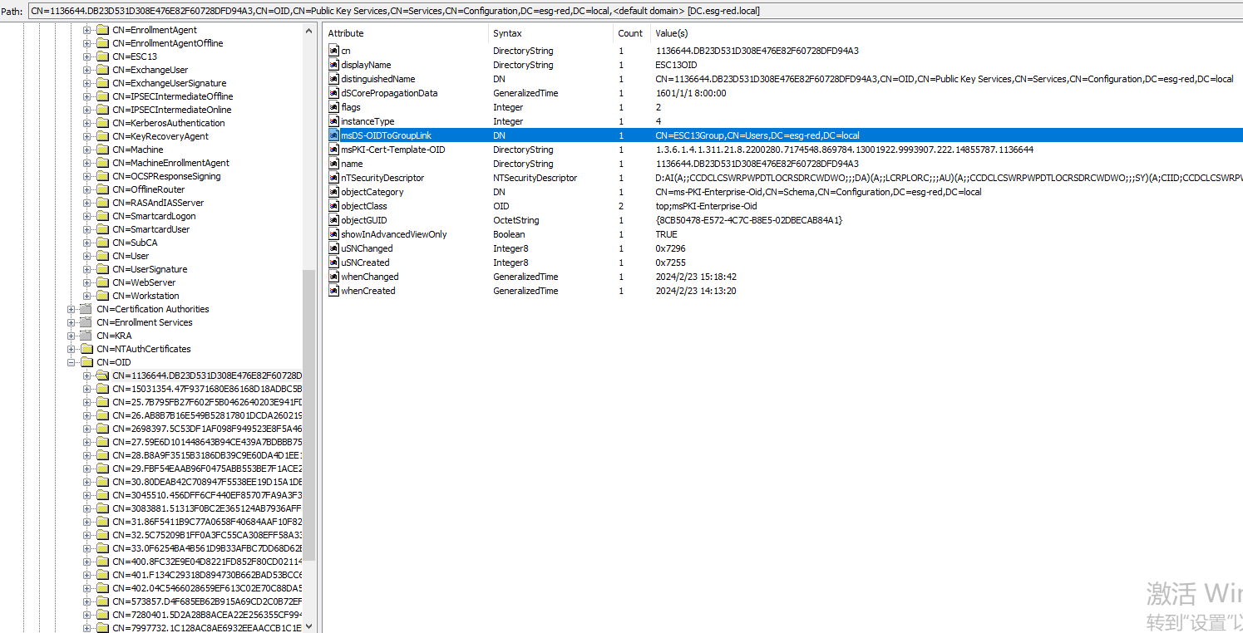This screenshot has height=633, width=1243.
Task: Expand the CN=Certification Authorities node
Action: [x=71, y=309]
